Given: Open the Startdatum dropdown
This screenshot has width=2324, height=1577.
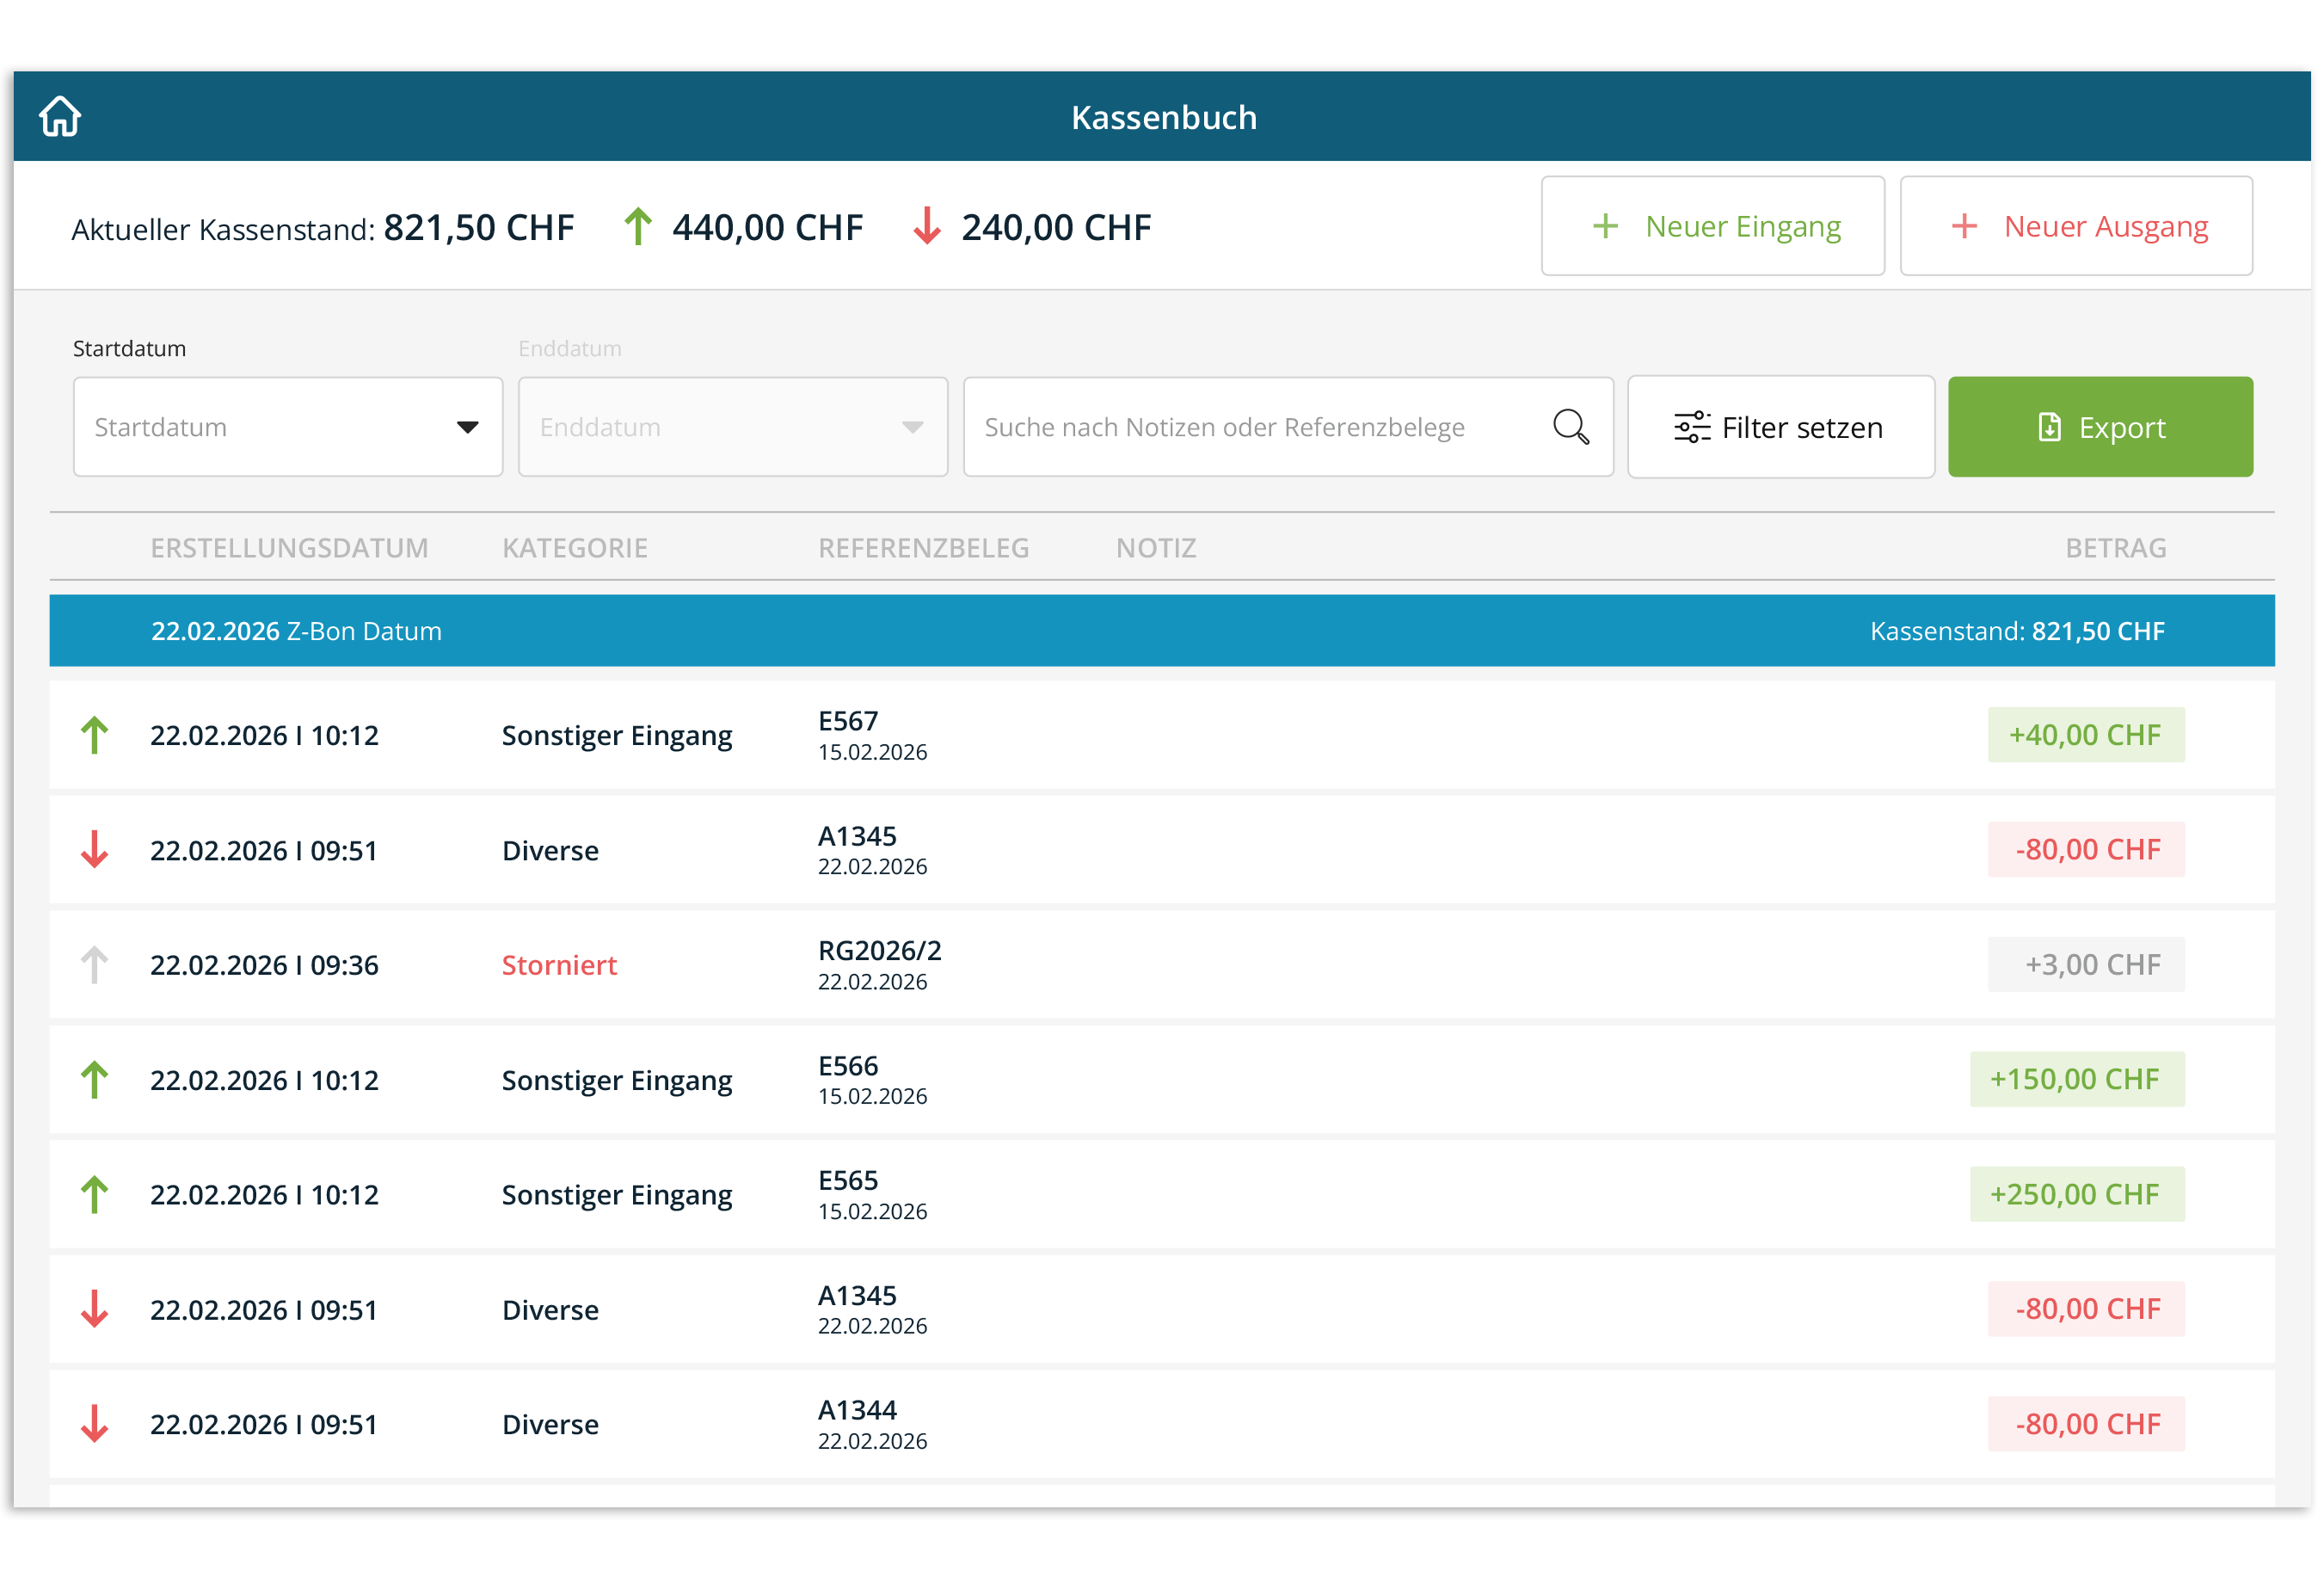Looking at the screenshot, I should (288, 428).
